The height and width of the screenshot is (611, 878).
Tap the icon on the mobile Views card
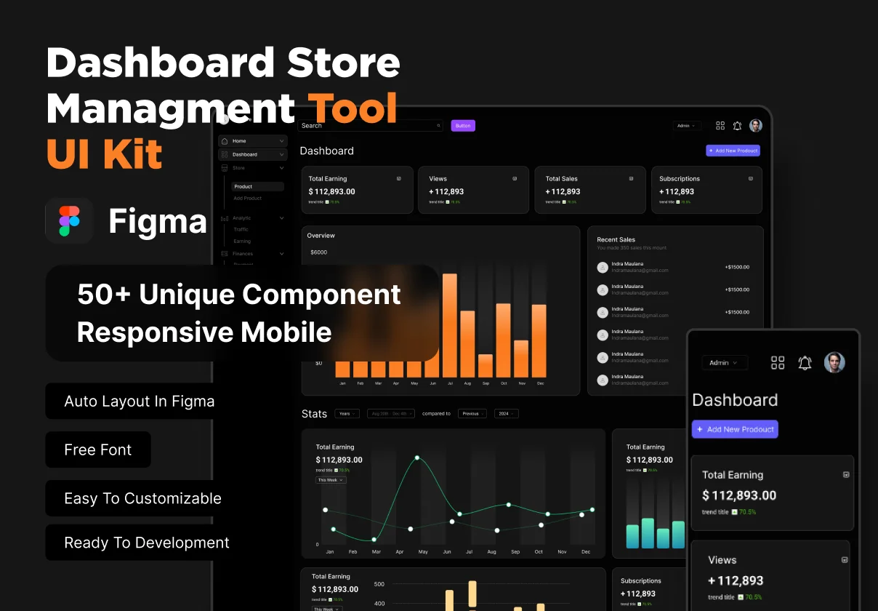[845, 560]
